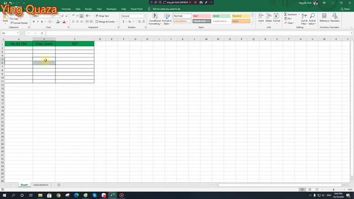Click Decrease Decimal icon
This screenshot has height=199, width=354.
(x=144, y=22)
